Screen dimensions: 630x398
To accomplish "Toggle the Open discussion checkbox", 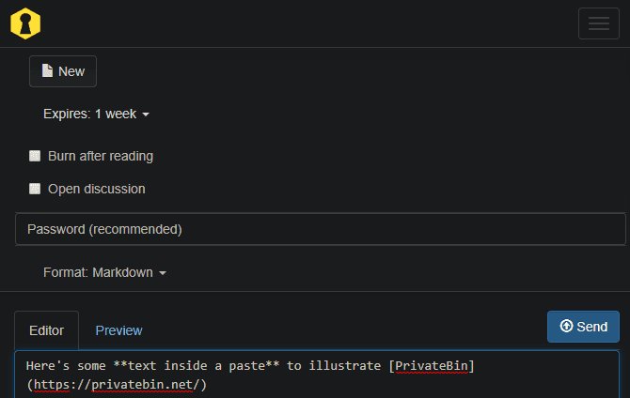I will (35, 189).
